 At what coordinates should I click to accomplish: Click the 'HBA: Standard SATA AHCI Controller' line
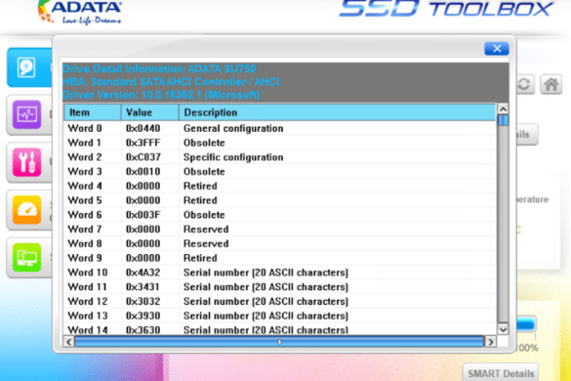point(171,82)
